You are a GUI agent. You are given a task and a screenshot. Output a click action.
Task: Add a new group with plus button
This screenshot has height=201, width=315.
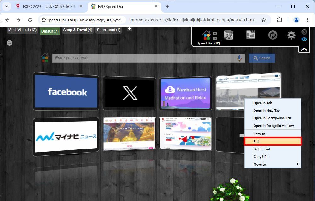(x=129, y=29)
